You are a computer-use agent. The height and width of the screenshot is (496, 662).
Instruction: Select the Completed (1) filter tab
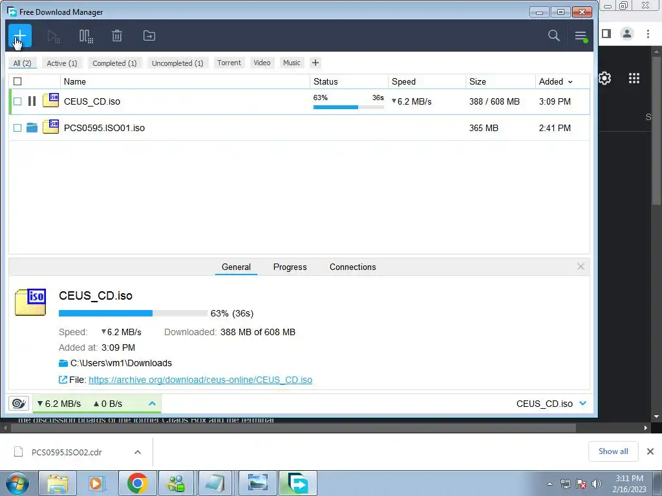114,63
